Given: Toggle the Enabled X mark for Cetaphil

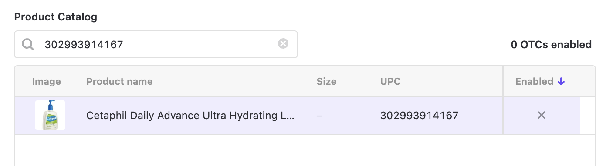Looking at the screenshot, I should point(542,115).
